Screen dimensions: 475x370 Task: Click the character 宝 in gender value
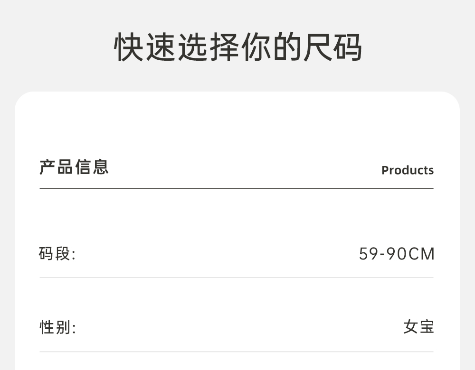pos(427,327)
